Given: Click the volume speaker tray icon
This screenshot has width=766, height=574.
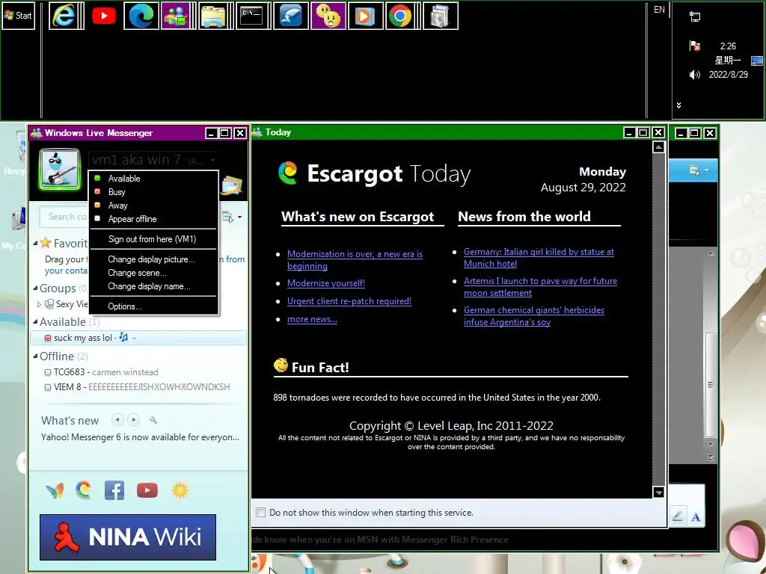Looking at the screenshot, I should [x=694, y=75].
